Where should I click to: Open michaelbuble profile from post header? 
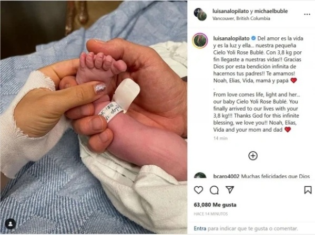[271, 11]
